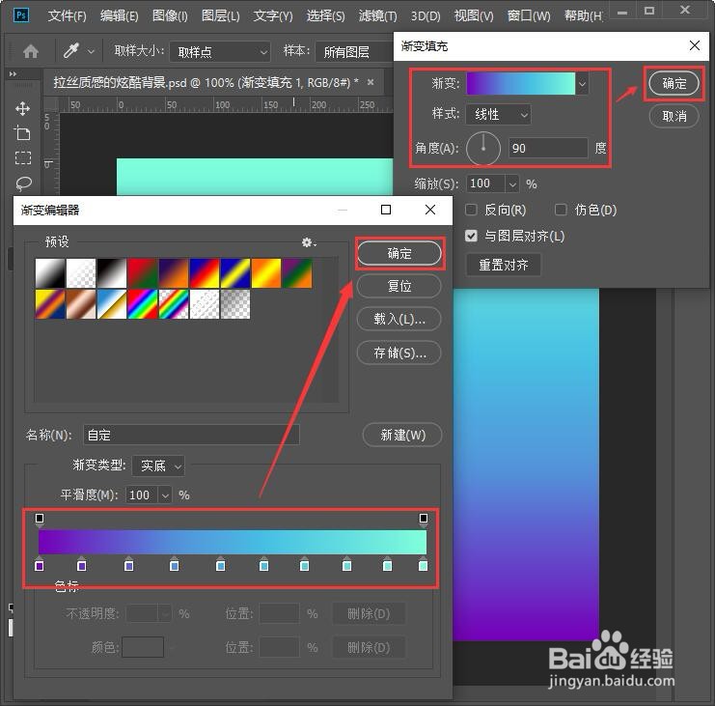Open the Photoshop Ps logo menu
Viewport: 715px width, 706px height.
click(20, 15)
